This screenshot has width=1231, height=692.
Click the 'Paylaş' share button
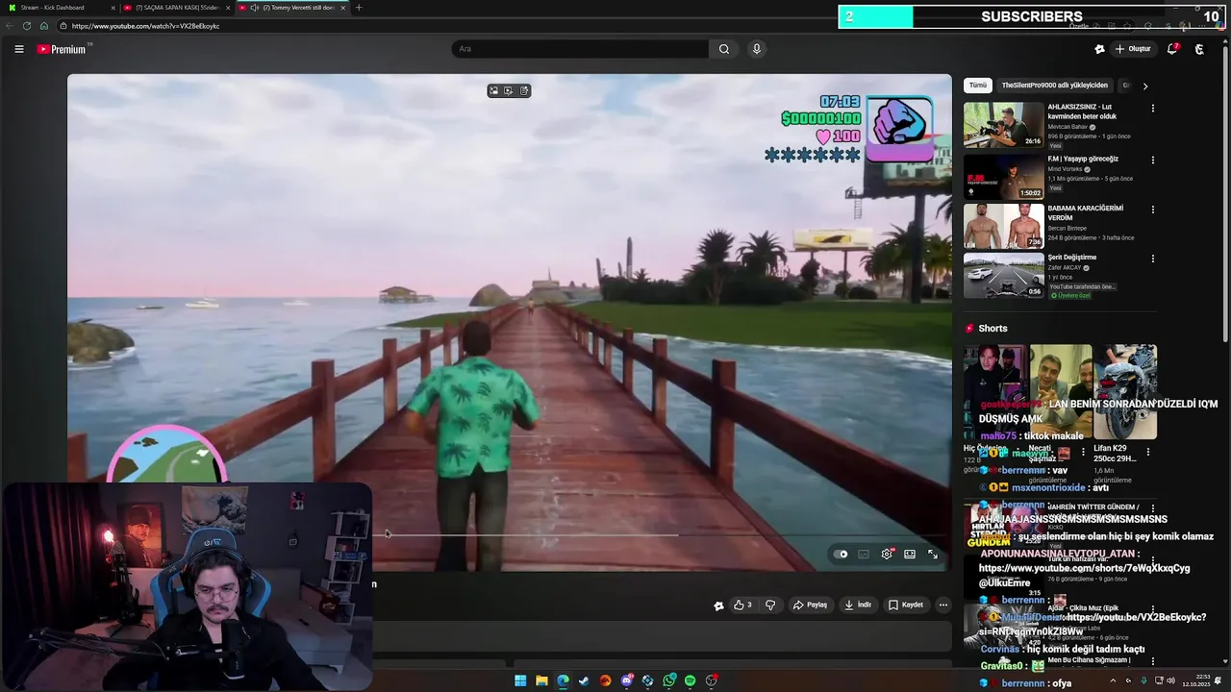tap(810, 605)
